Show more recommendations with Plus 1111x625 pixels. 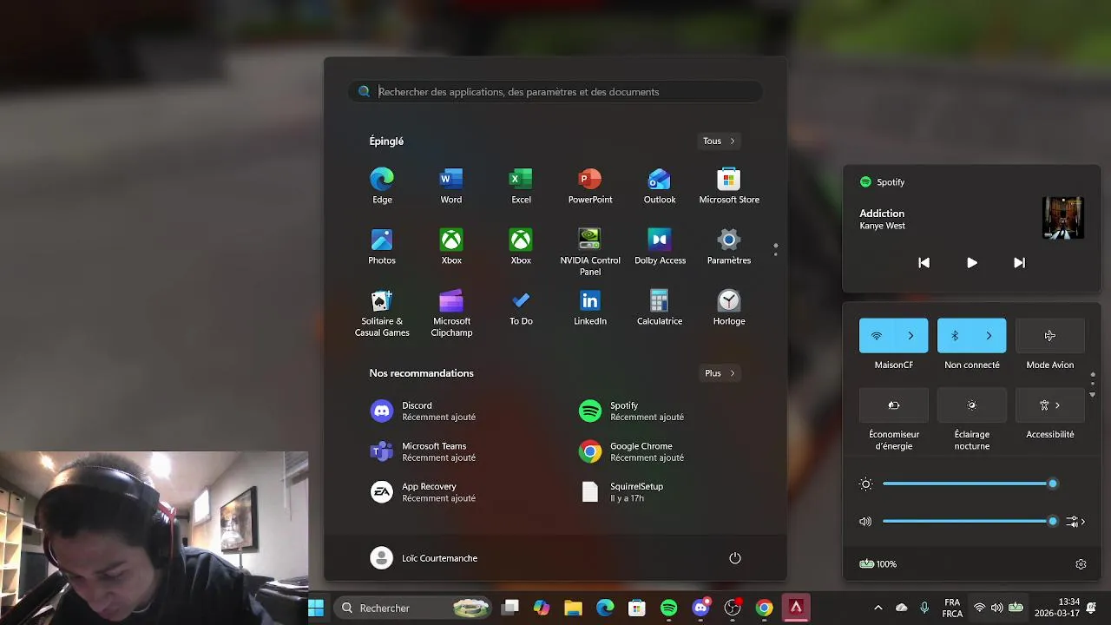point(720,373)
